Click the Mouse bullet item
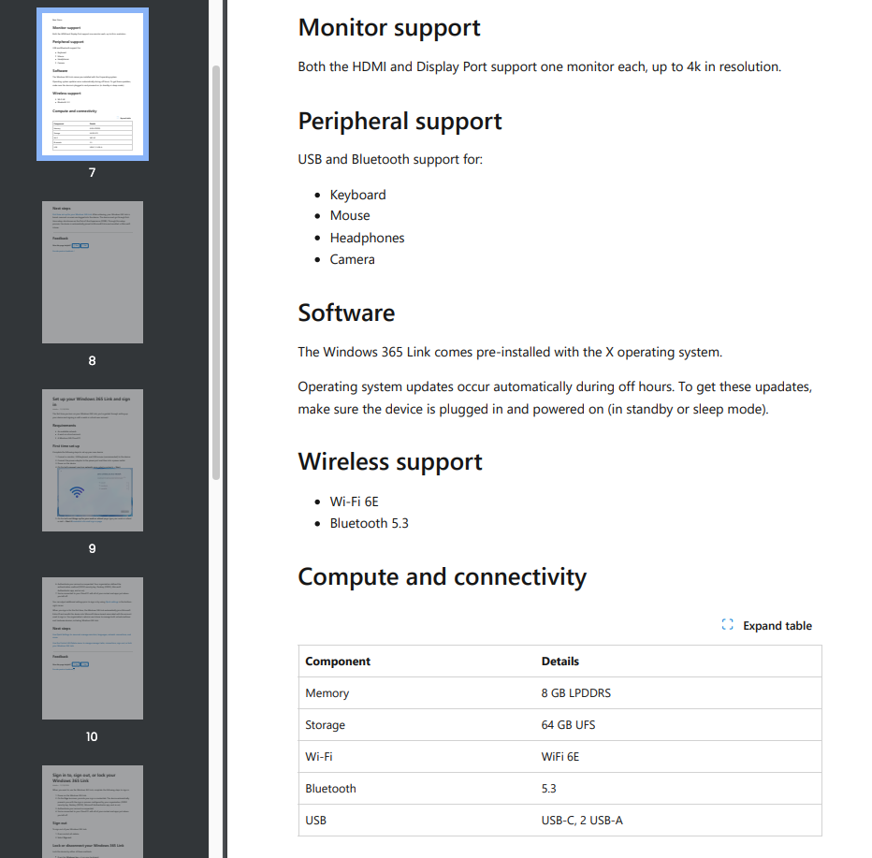Image resolution: width=872 pixels, height=858 pixels. tap(350, 216)
